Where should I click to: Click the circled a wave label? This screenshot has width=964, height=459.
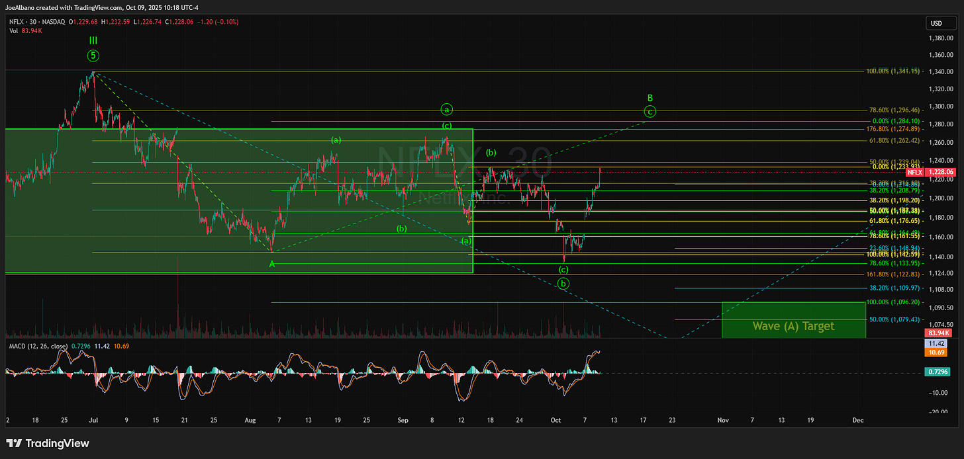(447, 110)
